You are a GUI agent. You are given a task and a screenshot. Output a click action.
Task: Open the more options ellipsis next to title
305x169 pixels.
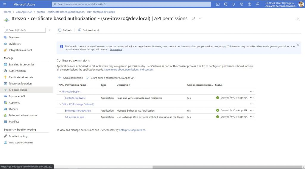tap(200, 19)
